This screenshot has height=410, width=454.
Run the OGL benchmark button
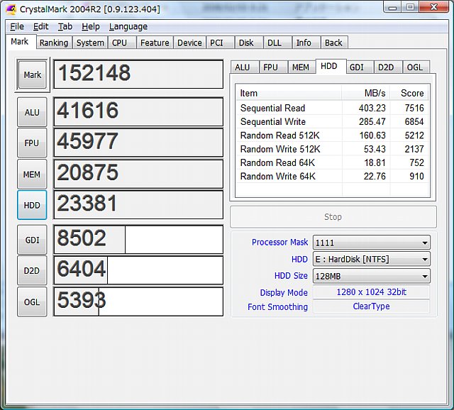point(32,301)
